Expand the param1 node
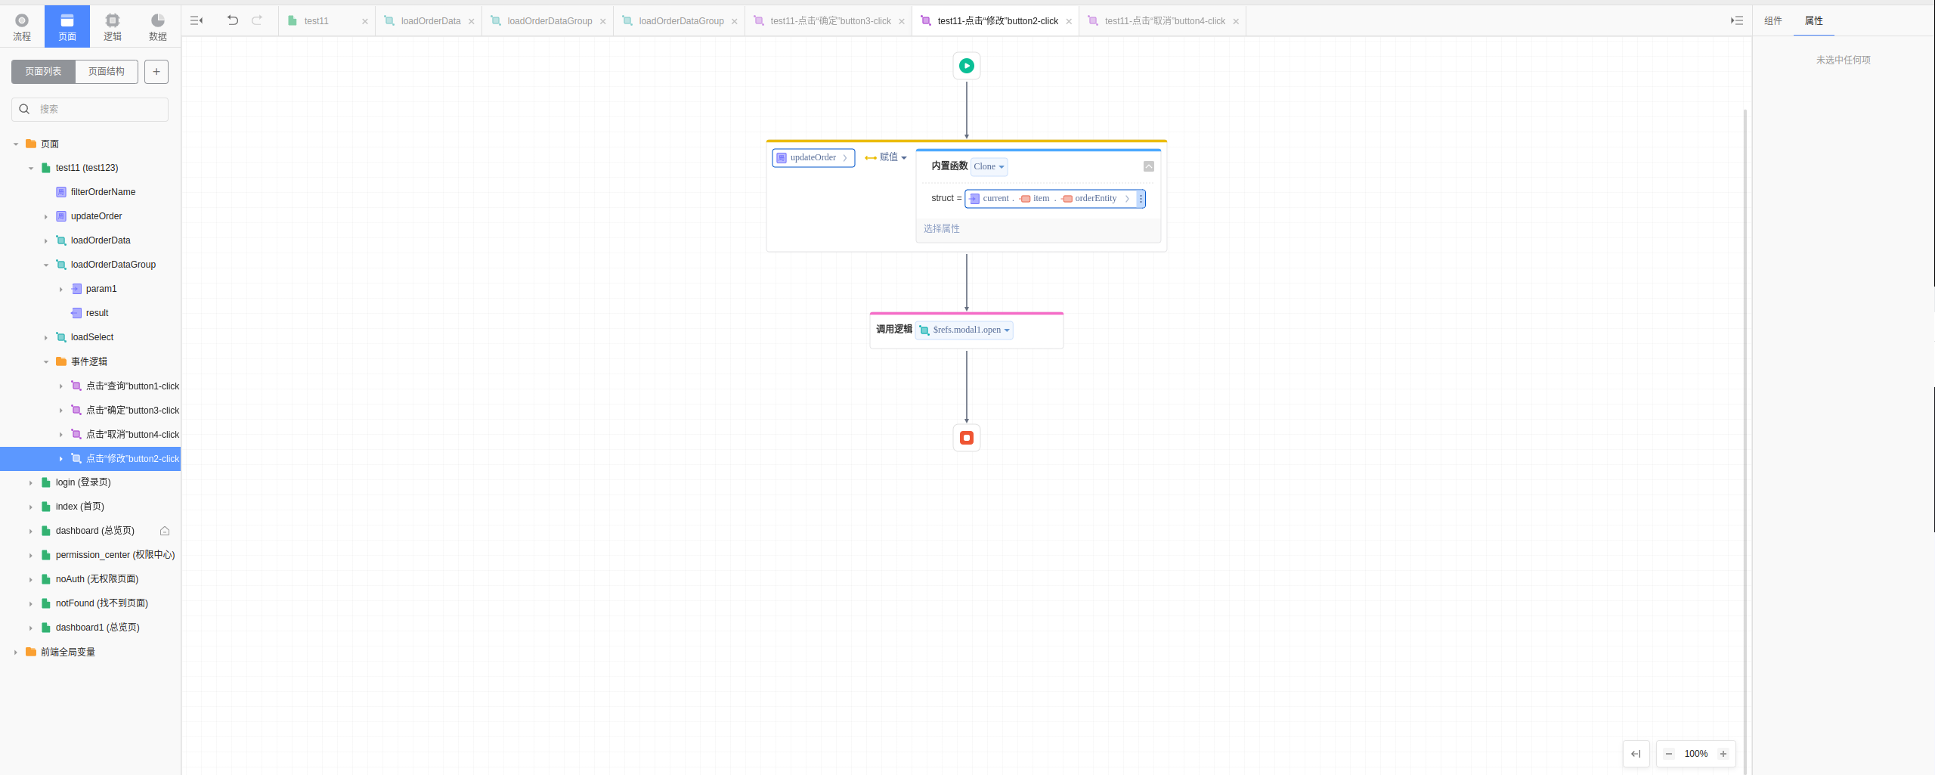 (61, 289)
